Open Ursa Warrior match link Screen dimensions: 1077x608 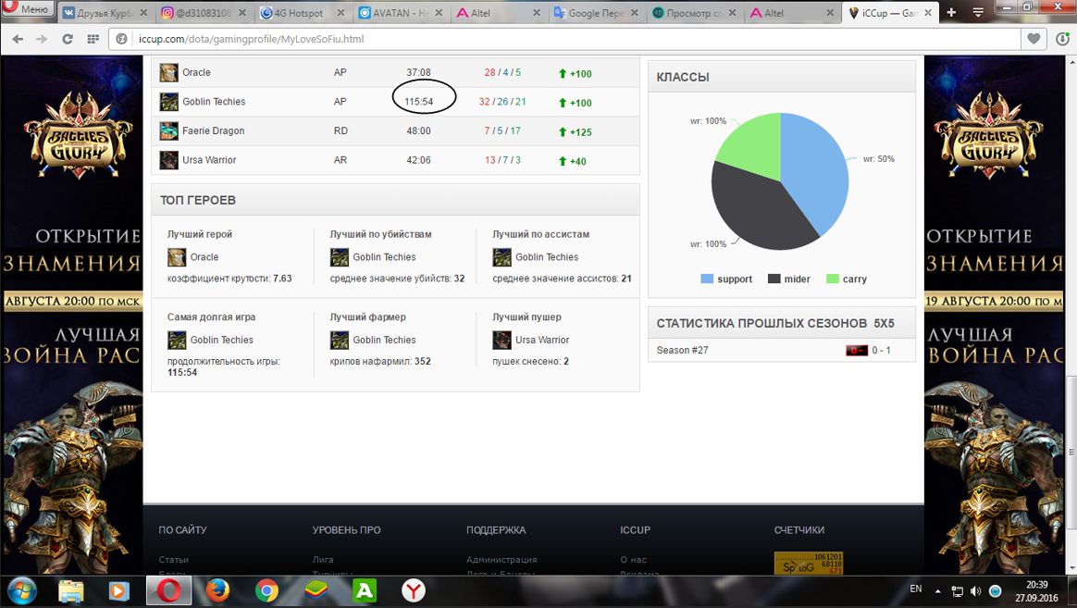[209, 160]
